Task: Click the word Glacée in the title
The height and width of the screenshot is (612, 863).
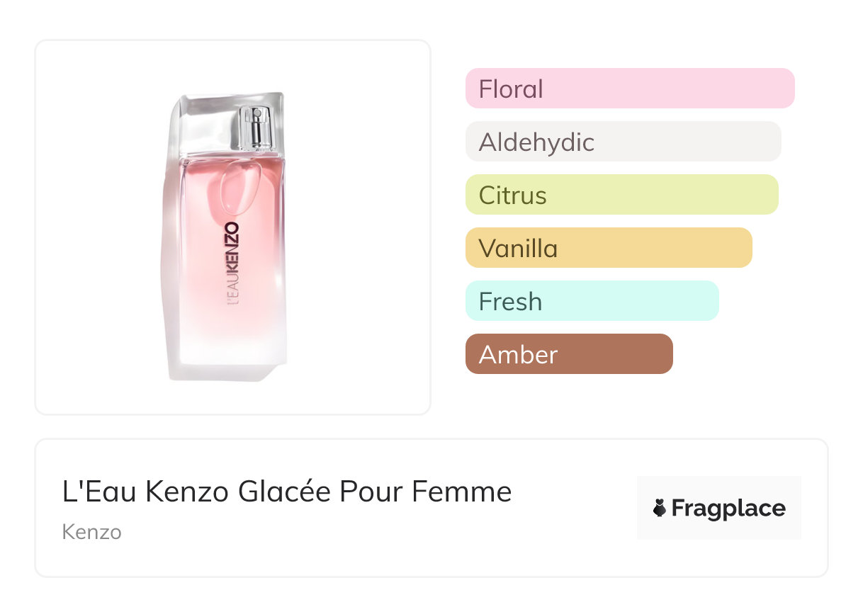Action: (285, 492)
